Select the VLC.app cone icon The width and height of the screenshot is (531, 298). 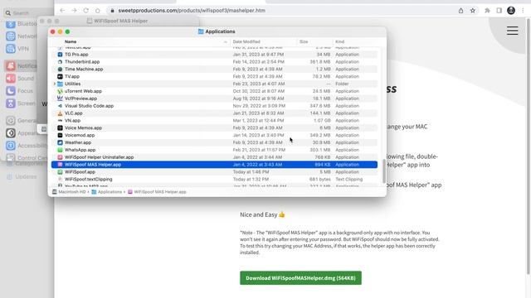[60, 113]
